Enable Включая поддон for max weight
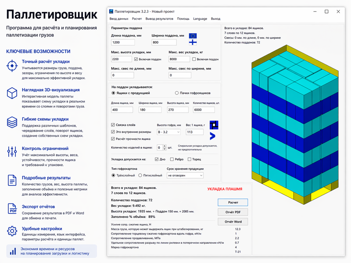Image resolution: width=351 pixels, height=263 pixels. [x=194, y=59]
